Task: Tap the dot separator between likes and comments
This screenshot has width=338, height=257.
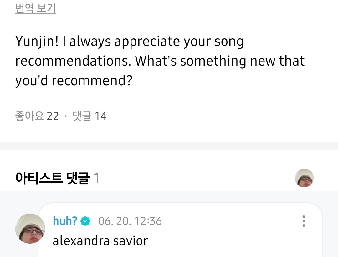Action: click(x=66, y=116)
